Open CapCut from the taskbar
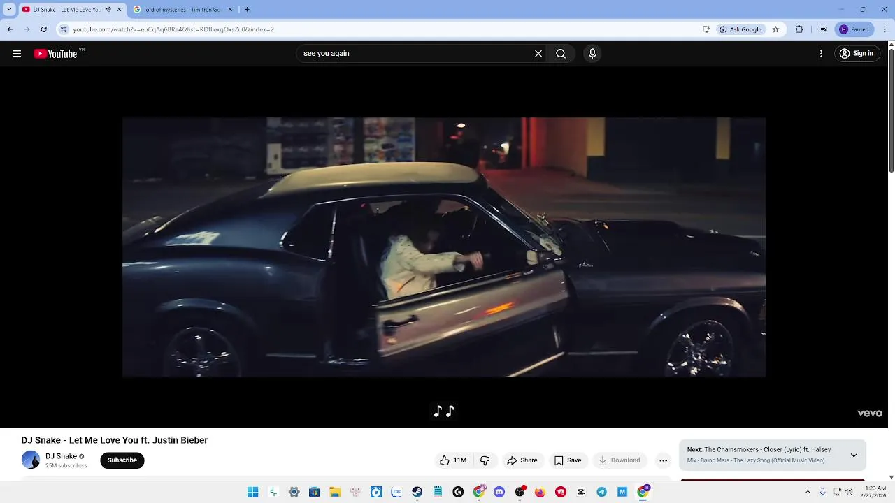This screenshot has height=503, width=895. tap(581, 492)
